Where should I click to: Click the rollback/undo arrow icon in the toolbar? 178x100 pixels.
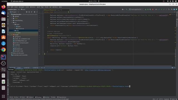tap(169, 9)
